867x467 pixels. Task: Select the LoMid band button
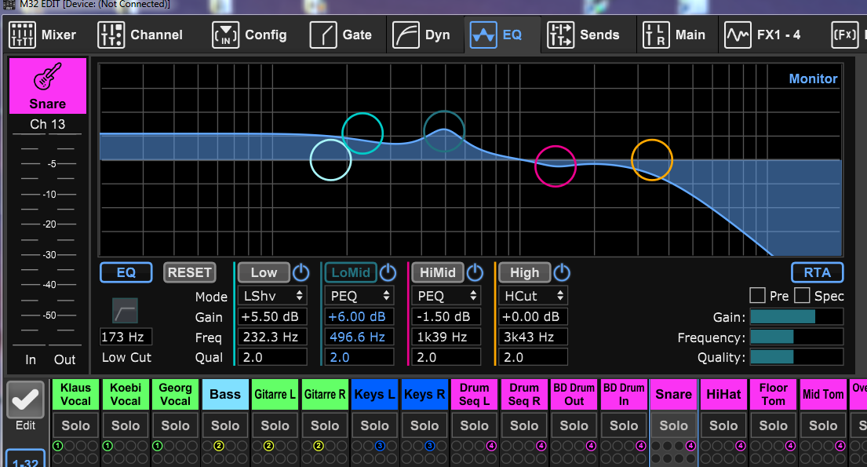point(351,272)
